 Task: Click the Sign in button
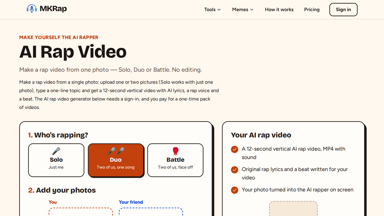pyautogui.click(x=343, y=10)
